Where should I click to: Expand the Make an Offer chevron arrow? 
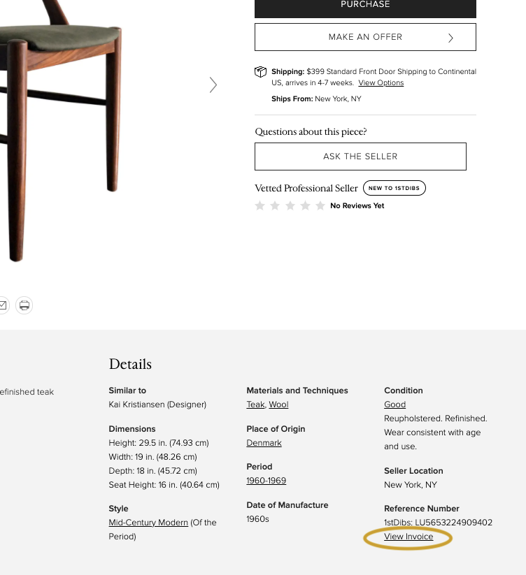pyautogui.click(x=450, y=38)
